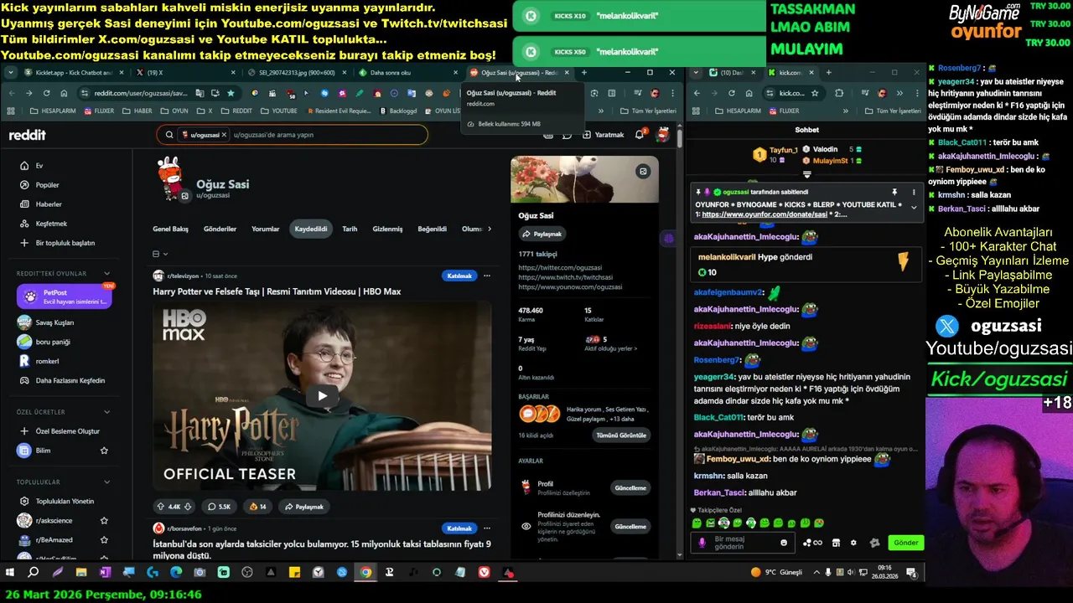This screenshot has height=603, width=1073.
Task: Expand the pinned message in Kick chat
Action: [x=914, y=207]
